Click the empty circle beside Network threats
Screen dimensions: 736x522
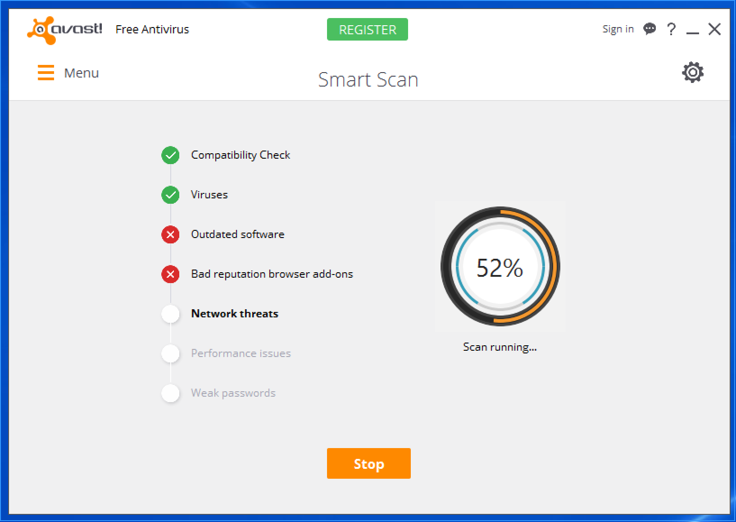(170, 314)
